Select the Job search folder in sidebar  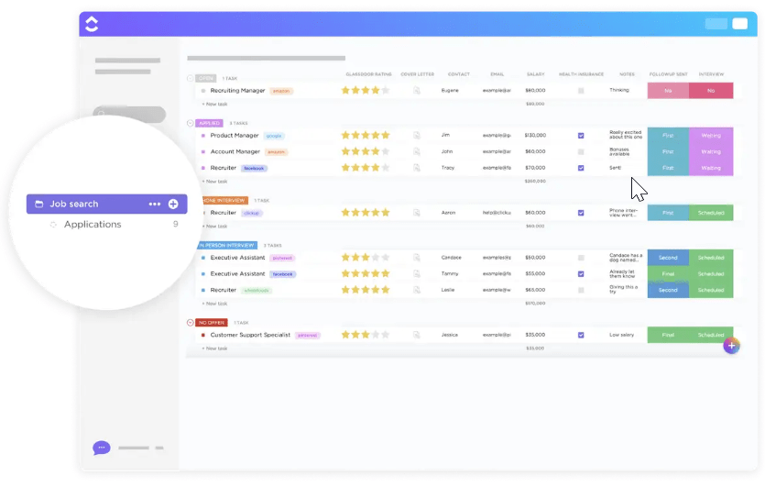coord(107,205)
